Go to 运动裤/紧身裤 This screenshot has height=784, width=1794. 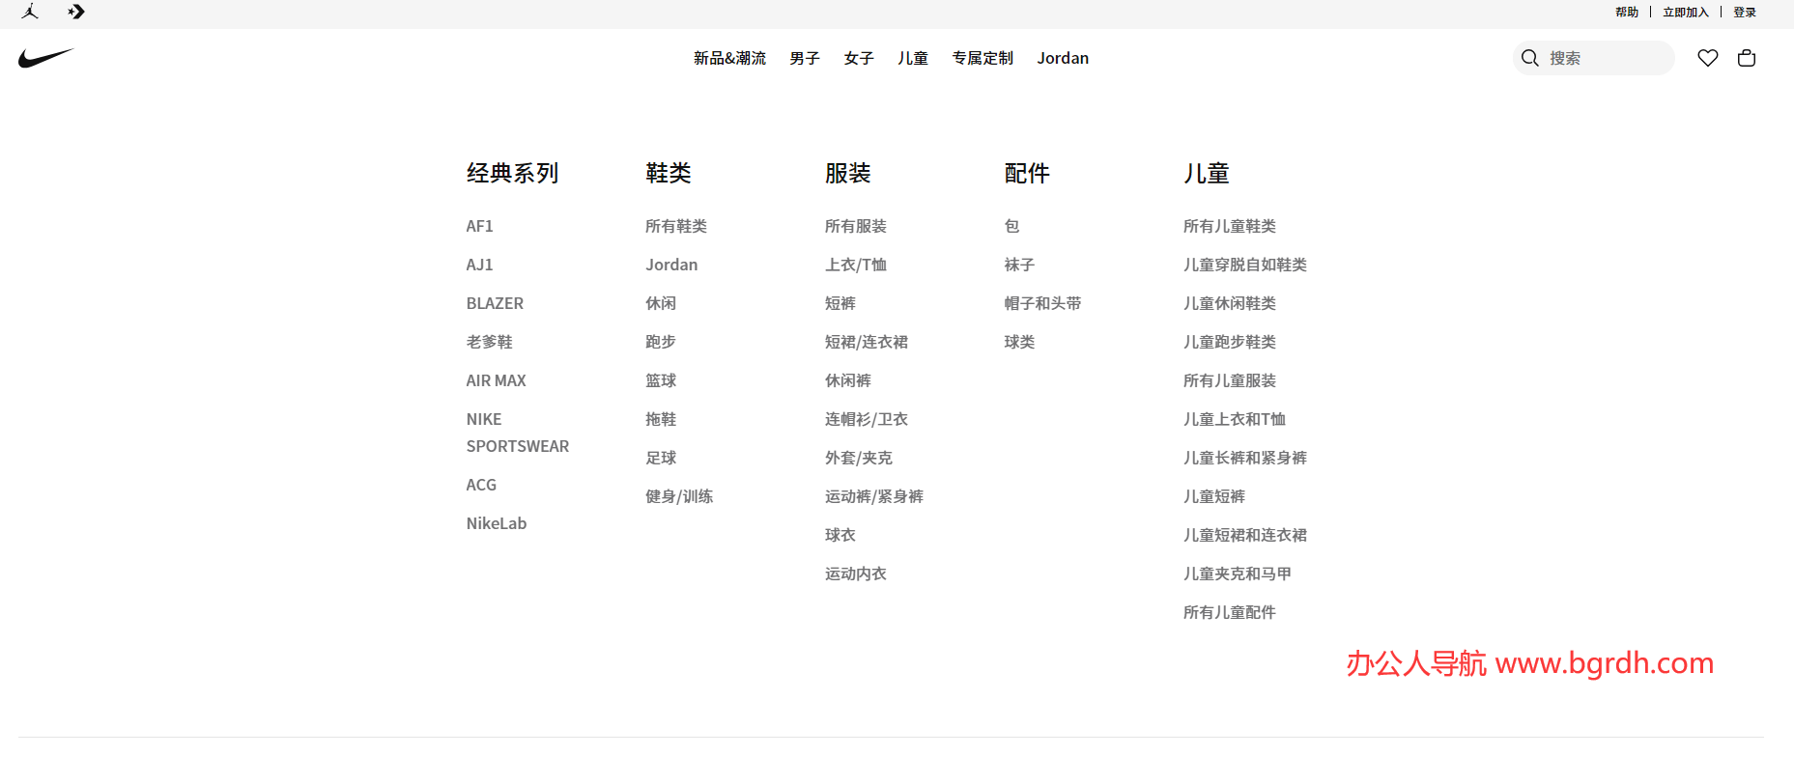pyautogui.click(x=874, y=496)
